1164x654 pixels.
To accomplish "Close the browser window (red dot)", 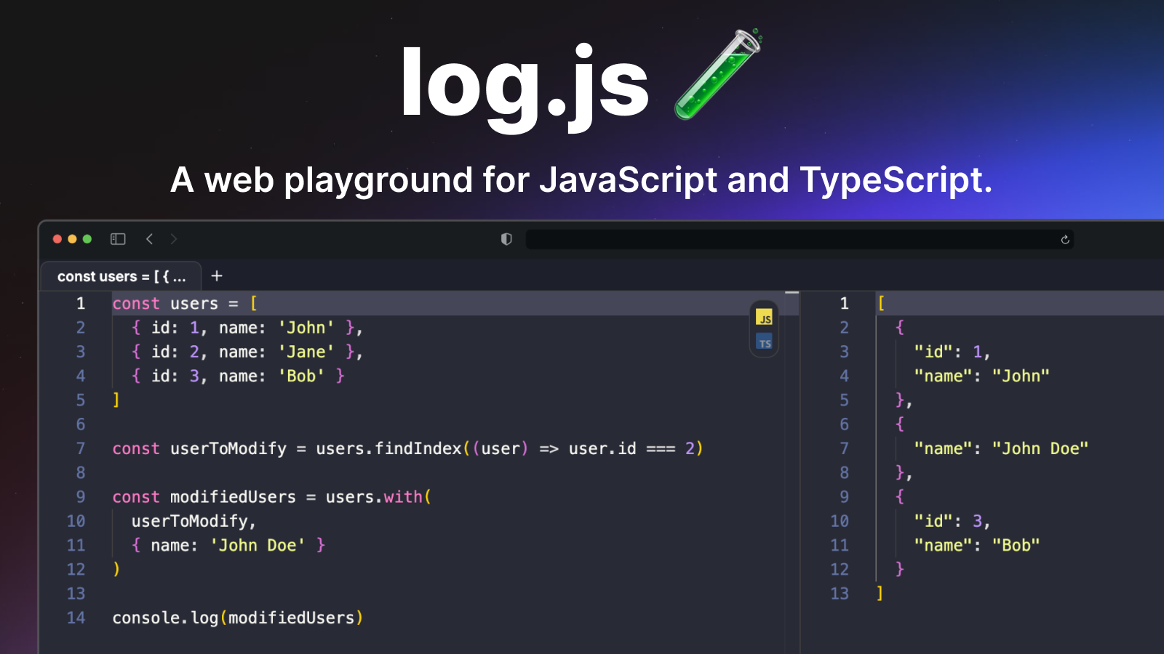I will click(57, 239).
